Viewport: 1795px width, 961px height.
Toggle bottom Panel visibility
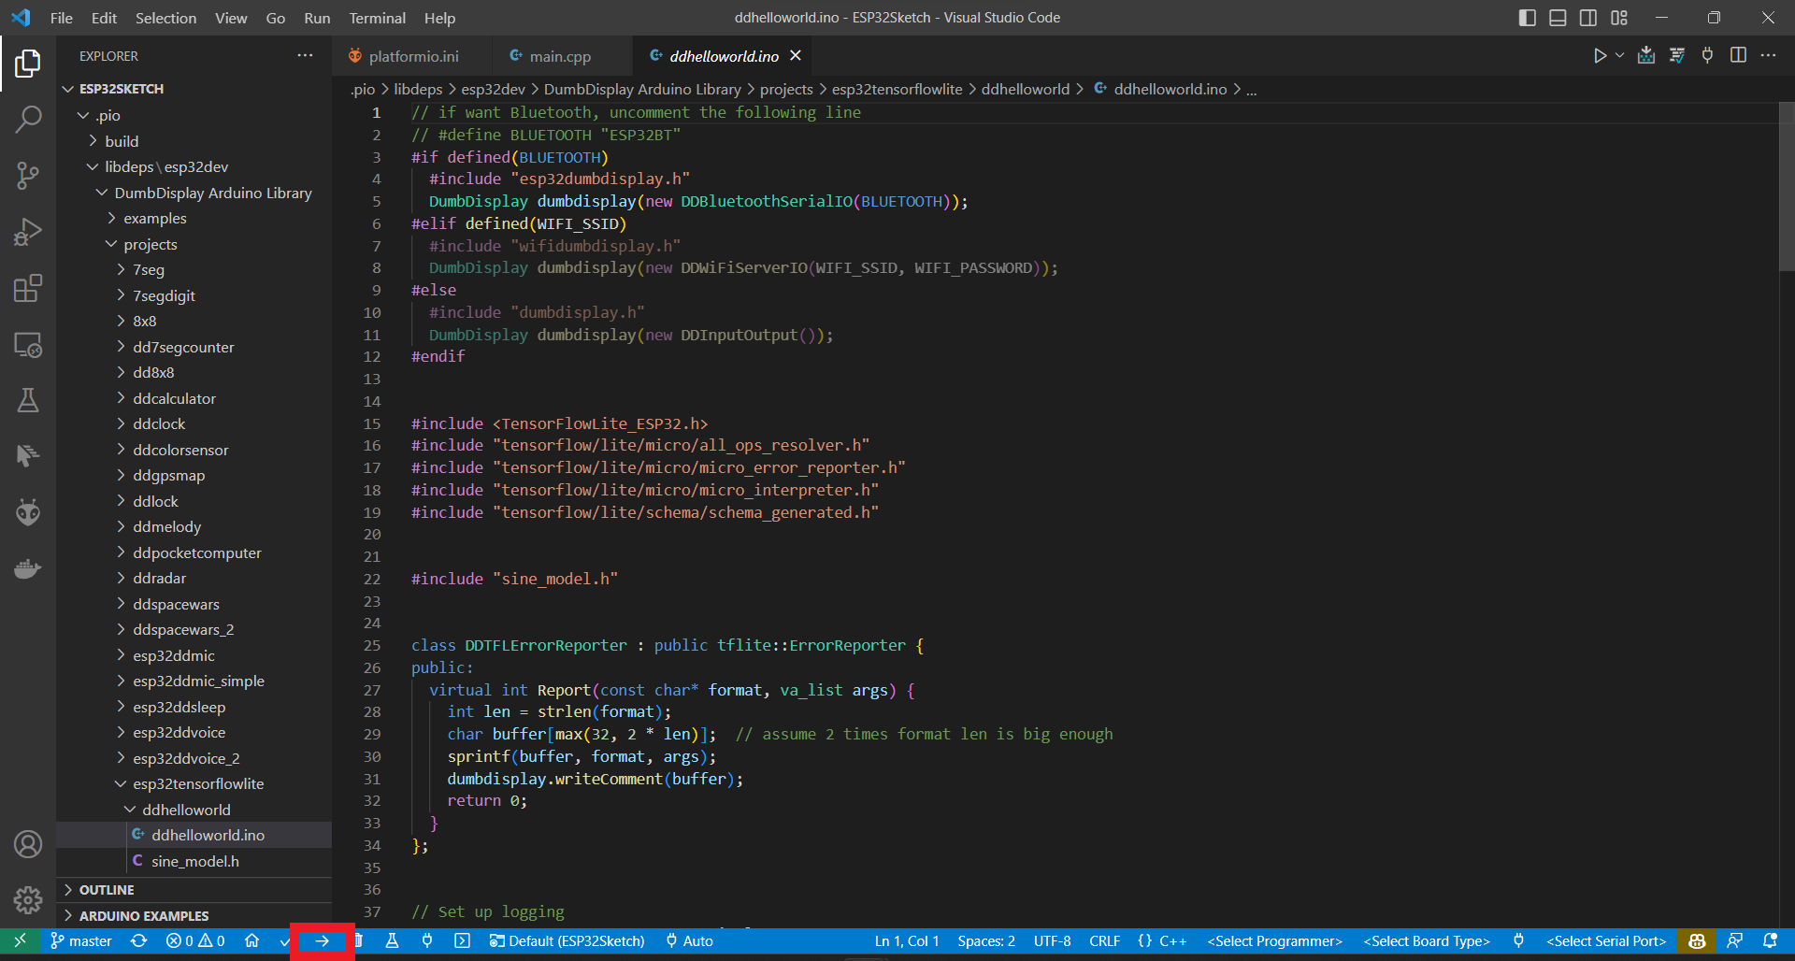point(1558,18)
